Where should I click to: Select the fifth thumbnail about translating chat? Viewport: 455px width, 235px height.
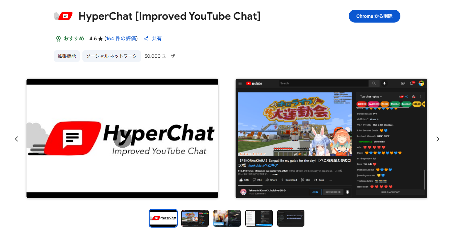click(291, 218)
